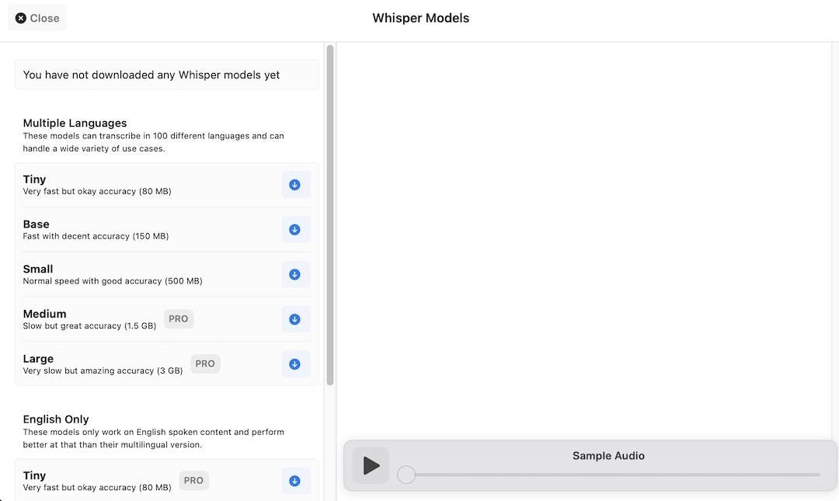839x501 pixels.
Task: Download the multilingual Tiny model
Action: [295, 185]
